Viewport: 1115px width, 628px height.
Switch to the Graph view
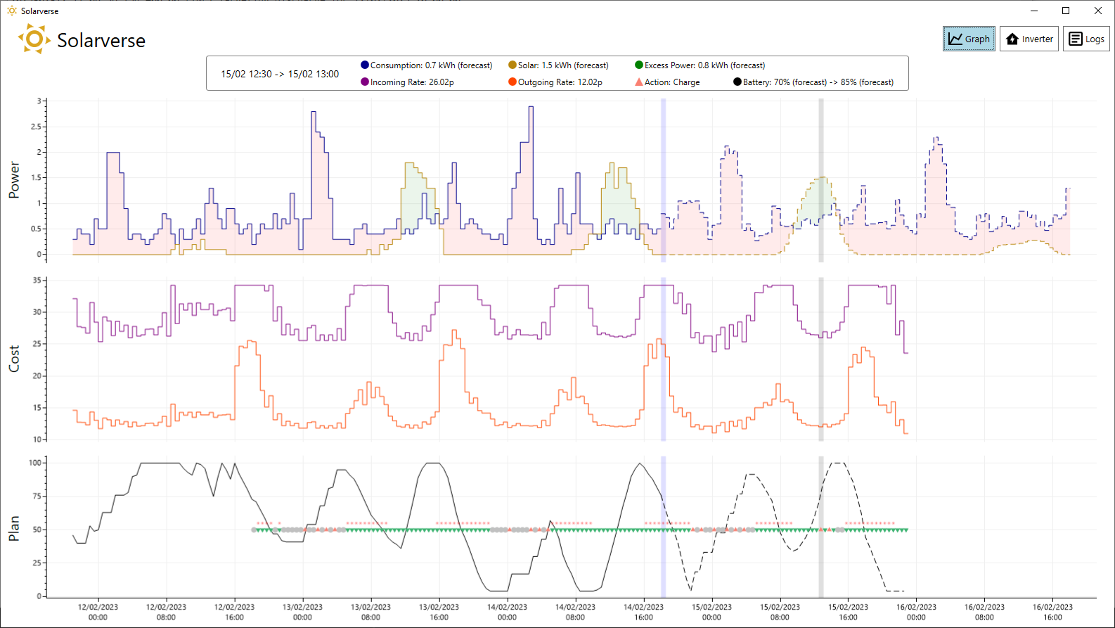[969, 39]
